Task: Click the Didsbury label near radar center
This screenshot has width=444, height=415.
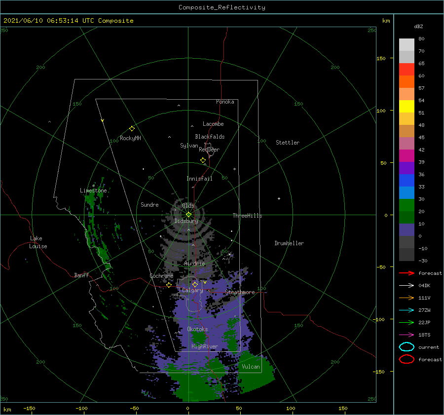Action: click(x=186, y=221)
